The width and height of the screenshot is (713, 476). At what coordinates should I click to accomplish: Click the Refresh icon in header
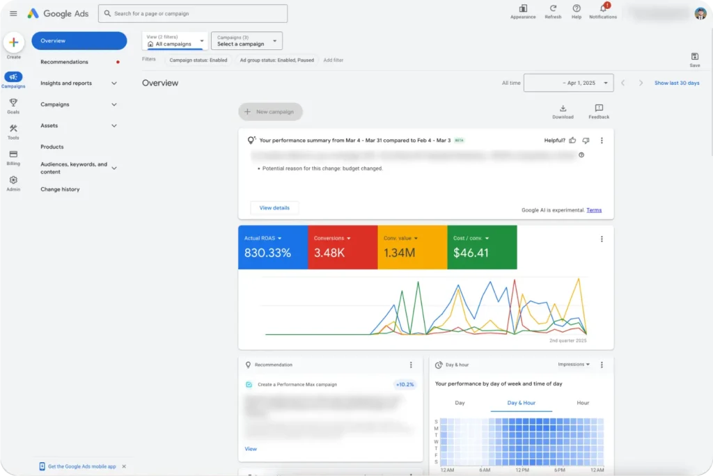[553, 8]
